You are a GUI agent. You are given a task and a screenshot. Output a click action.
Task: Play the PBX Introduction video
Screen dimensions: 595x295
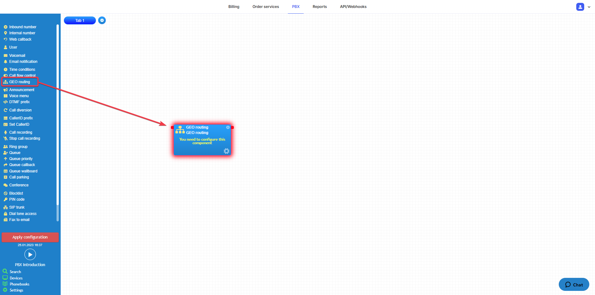(x=30, y=254)
